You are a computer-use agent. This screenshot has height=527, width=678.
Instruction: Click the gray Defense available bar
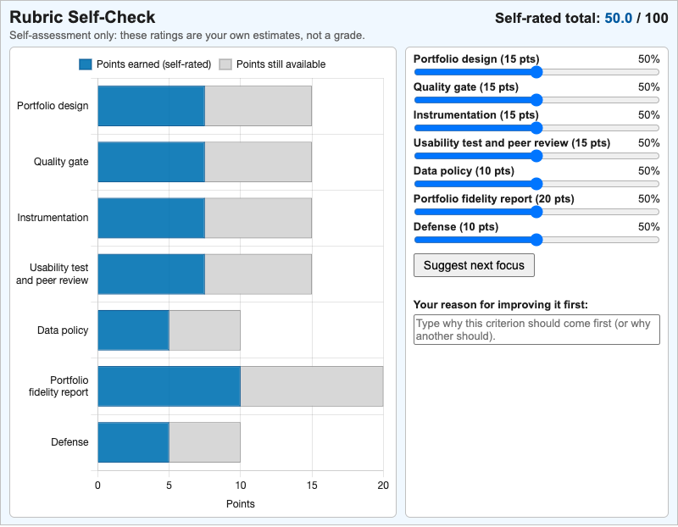[204, 442]
